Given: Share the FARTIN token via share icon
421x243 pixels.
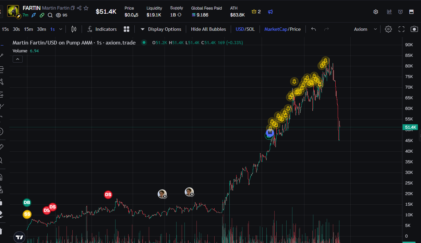Looking at the screenshot, I should 79,8.
